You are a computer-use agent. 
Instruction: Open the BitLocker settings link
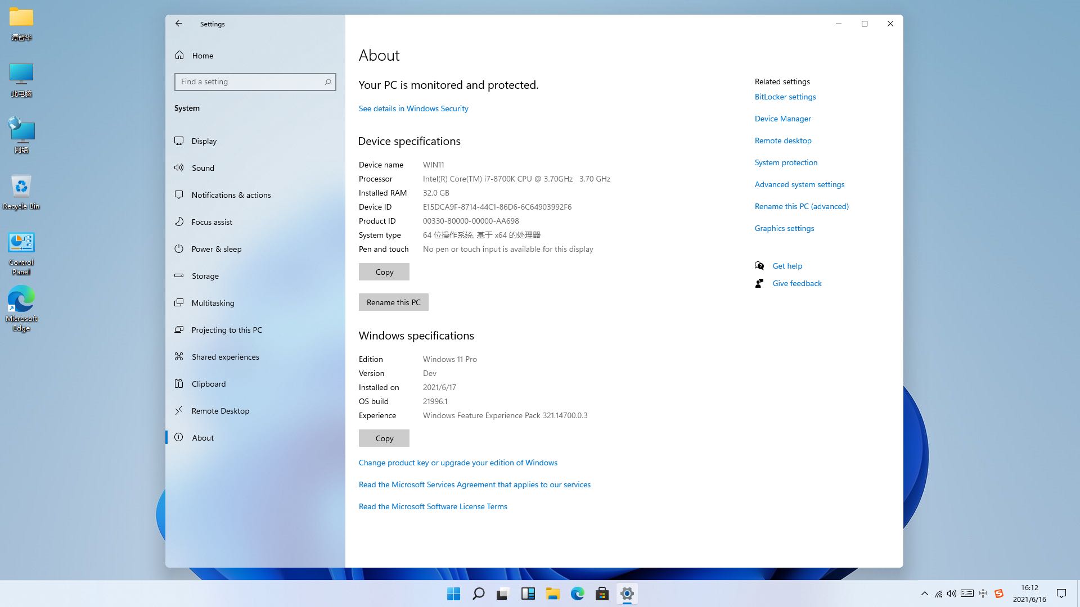coord(785,97)
